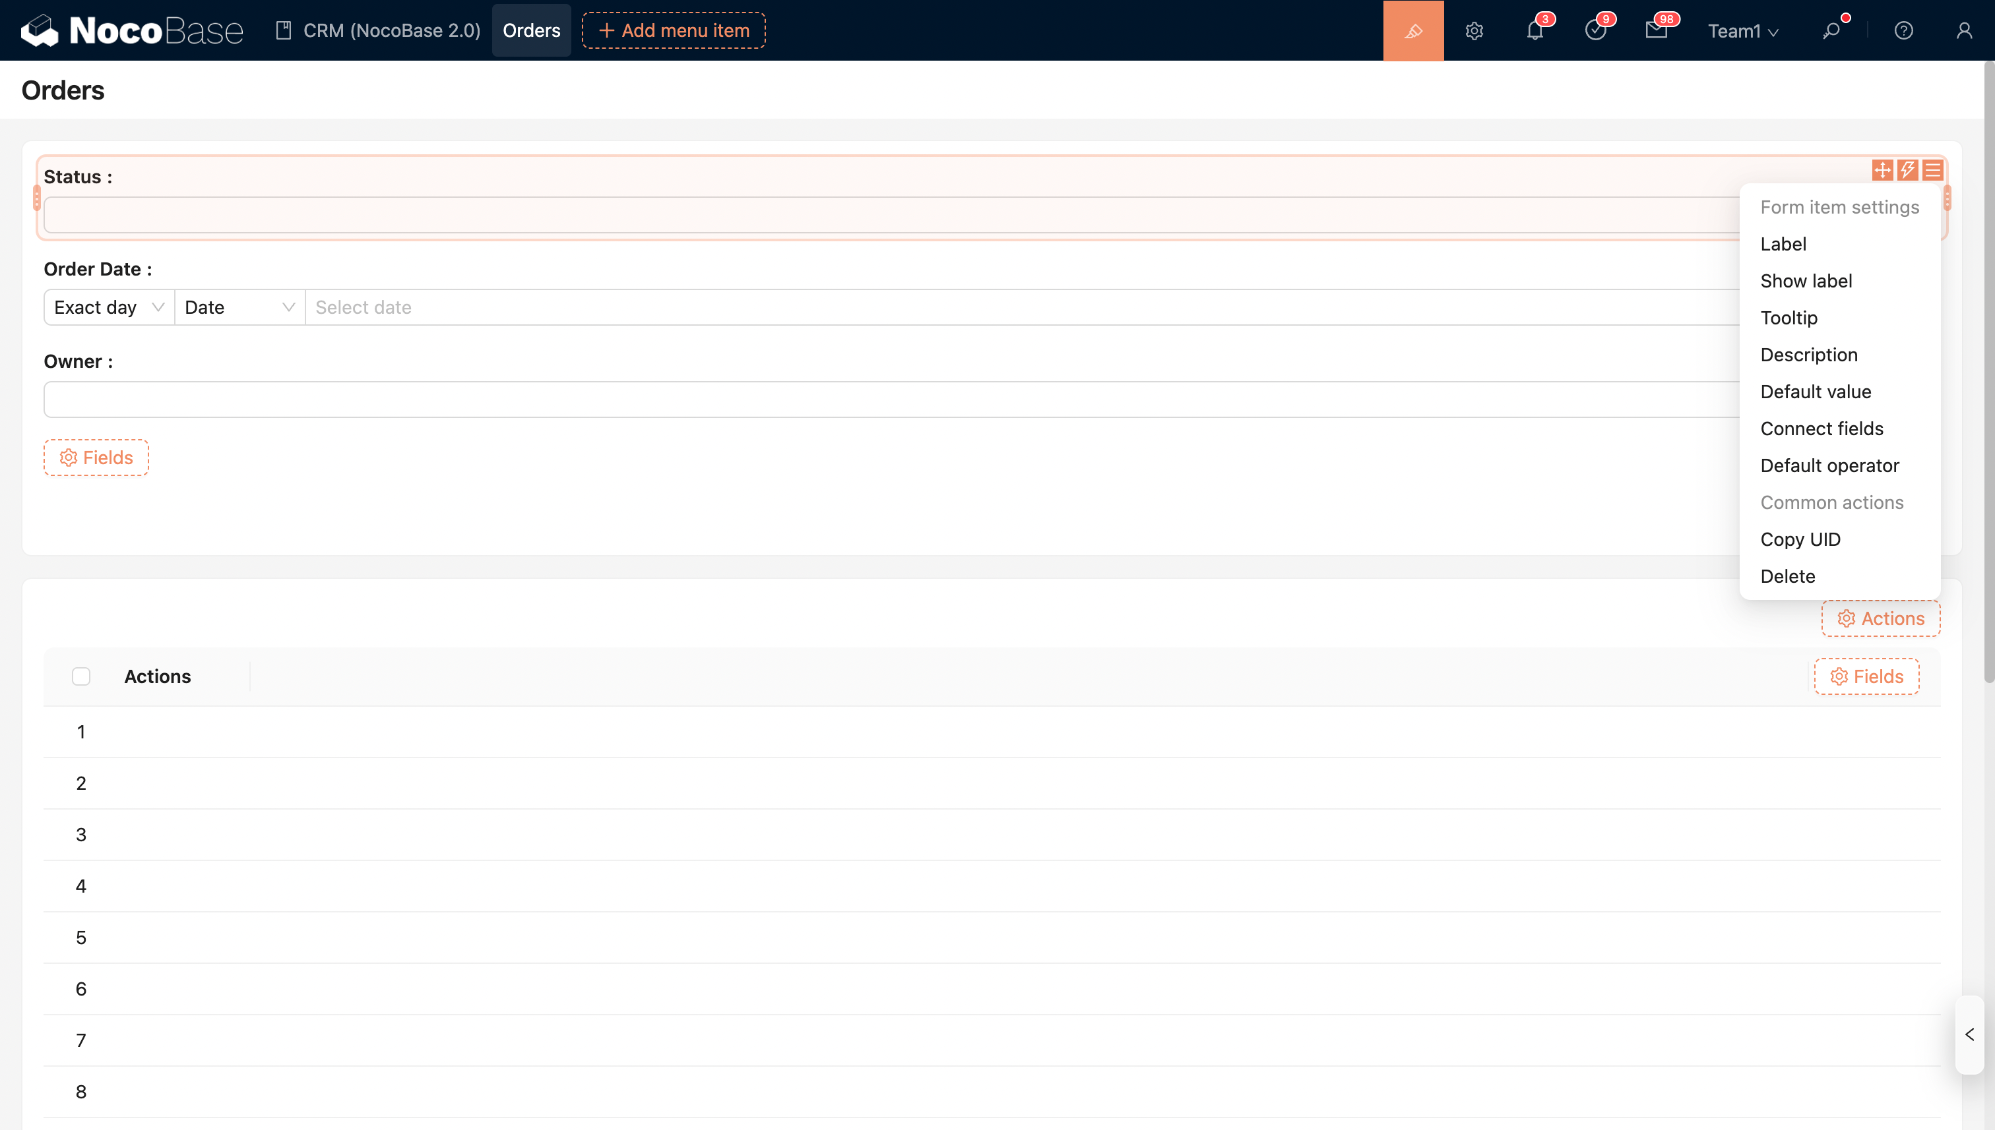Image resolution: width=1995 pixels, height=1130 pixels.
Task: Select Connect fields menu entry
Action: 1822,429
